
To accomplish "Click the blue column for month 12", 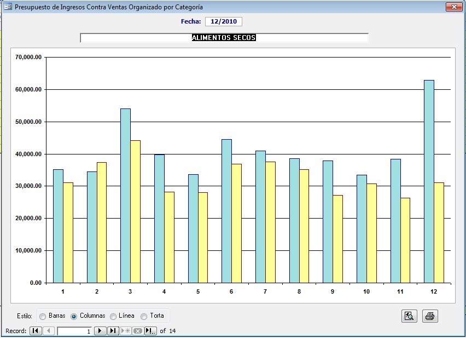I will click(429, 181).
